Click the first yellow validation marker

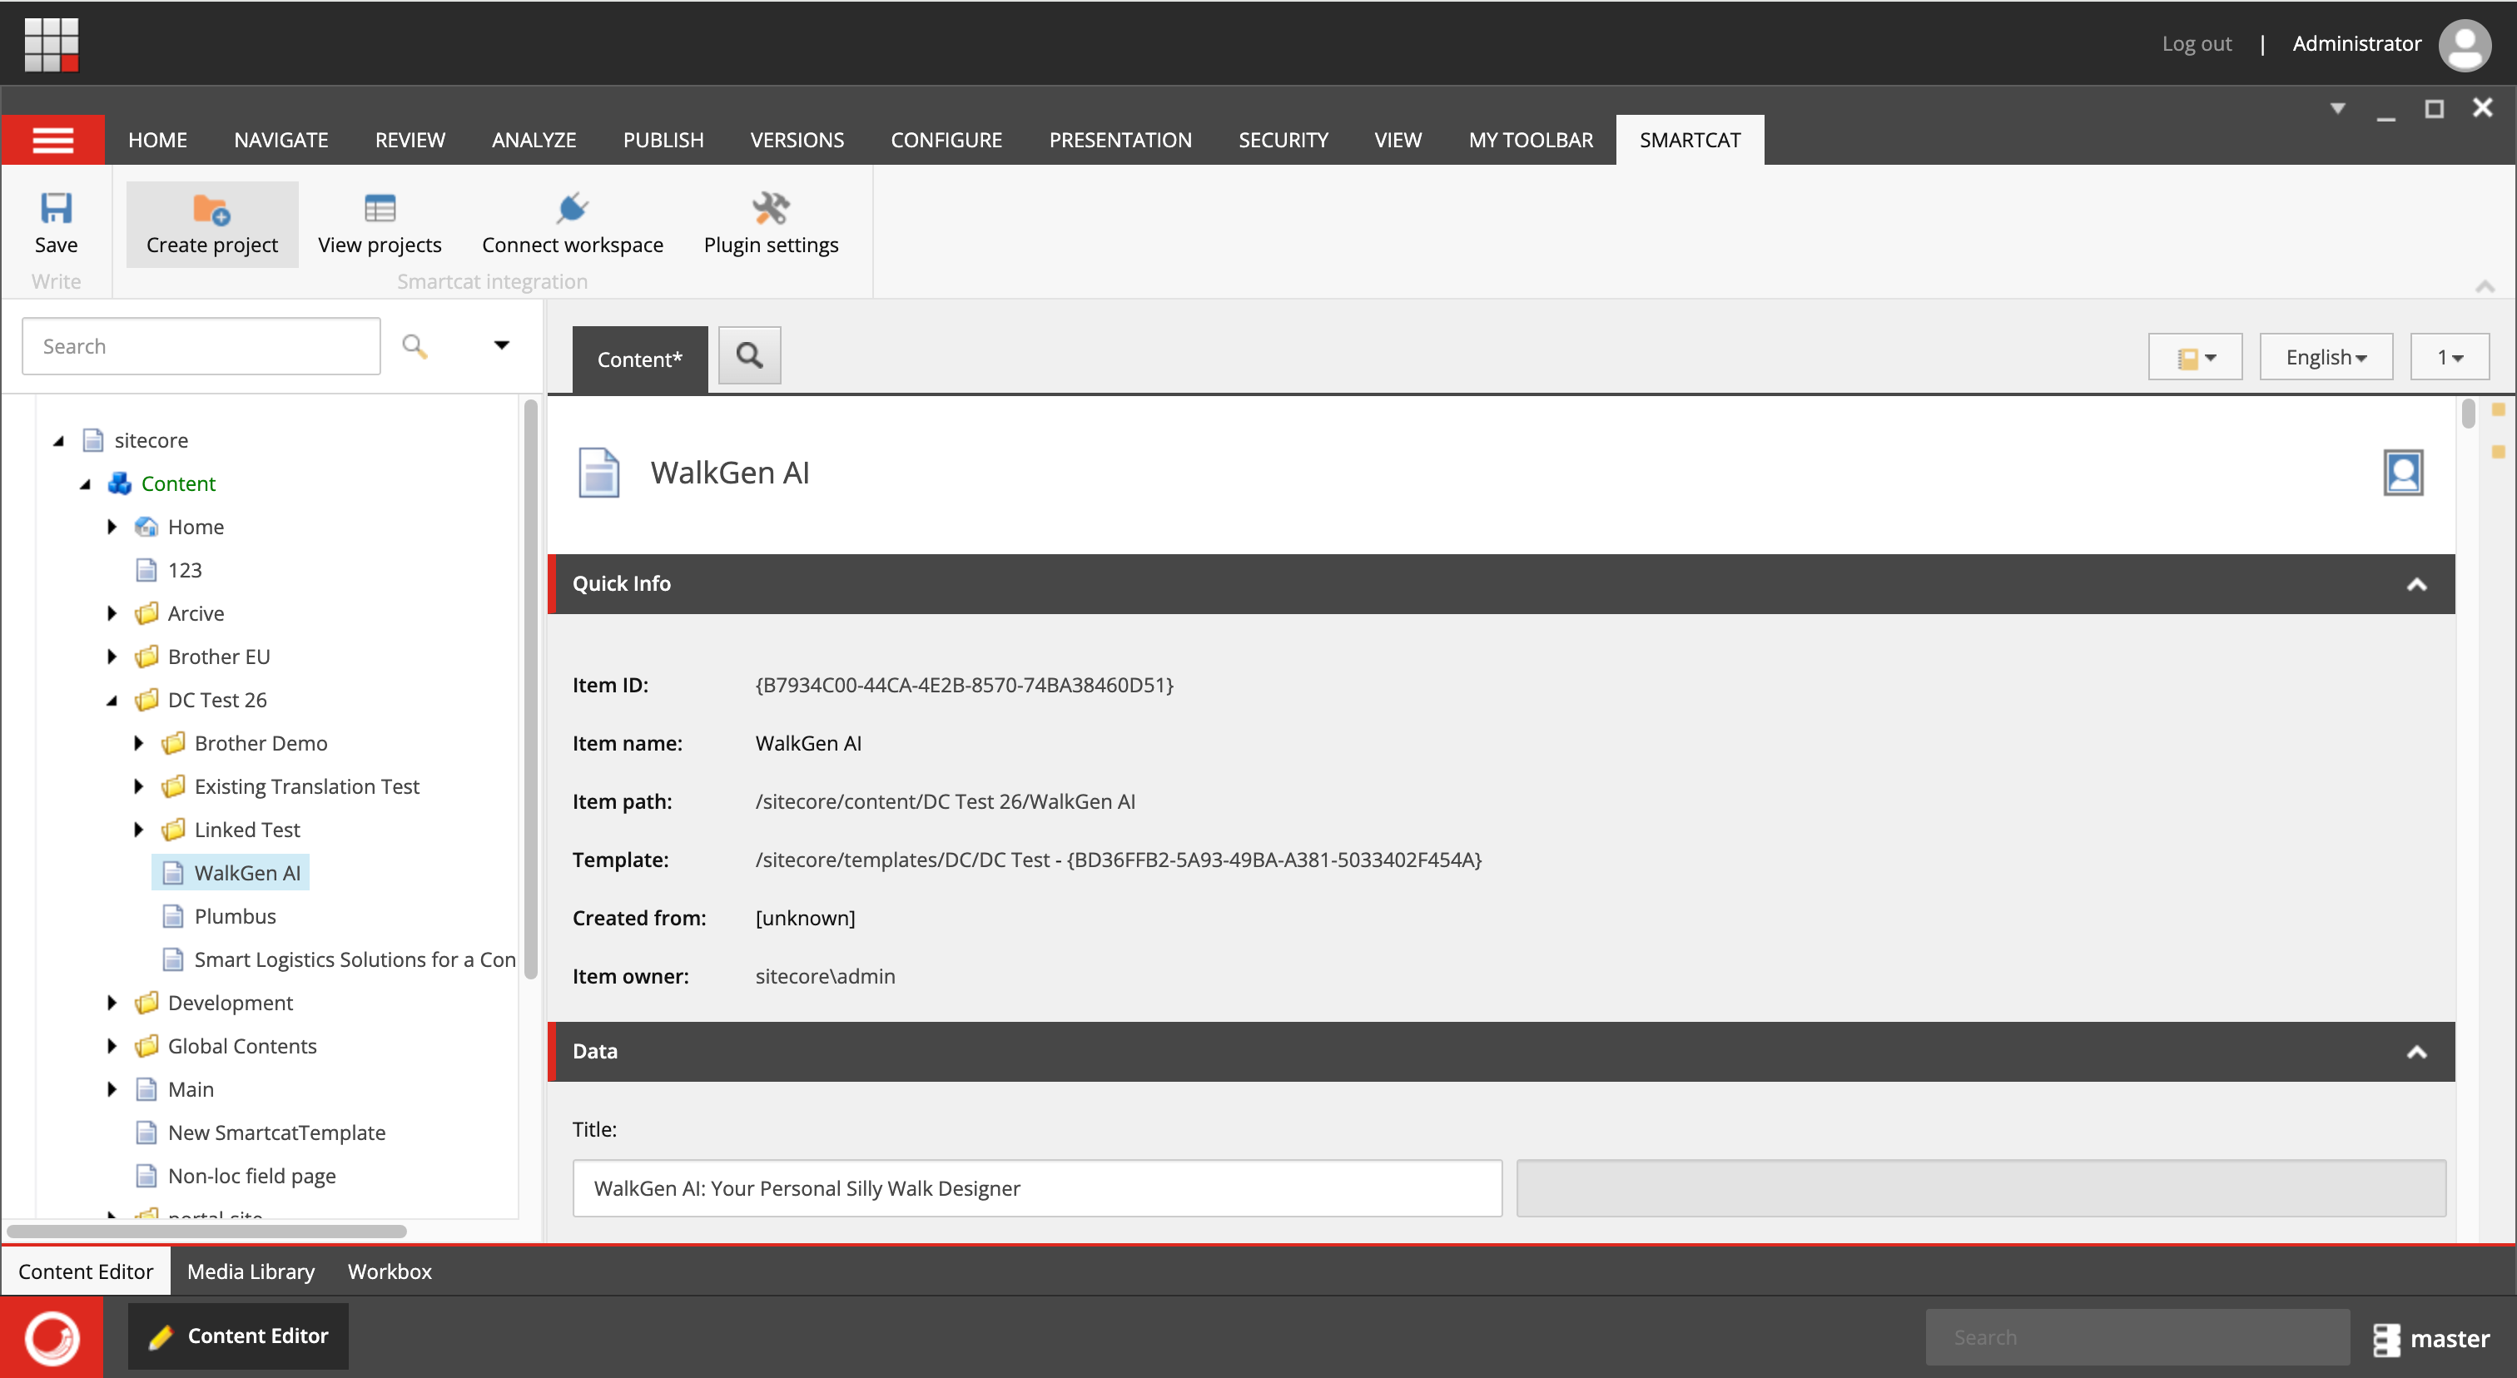click(x=2499, y=410)
